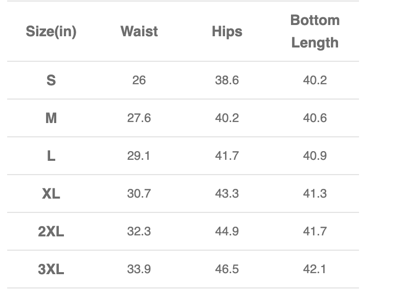Select the hips value 41.7
Image resolution: width=403 pixels, height=290 pixels.
pos(227,156)
